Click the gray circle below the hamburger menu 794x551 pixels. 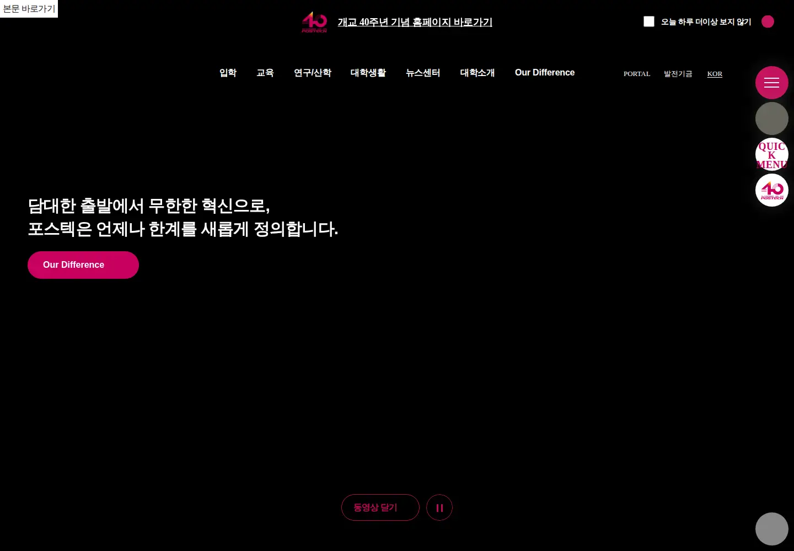tap(771, 118)
